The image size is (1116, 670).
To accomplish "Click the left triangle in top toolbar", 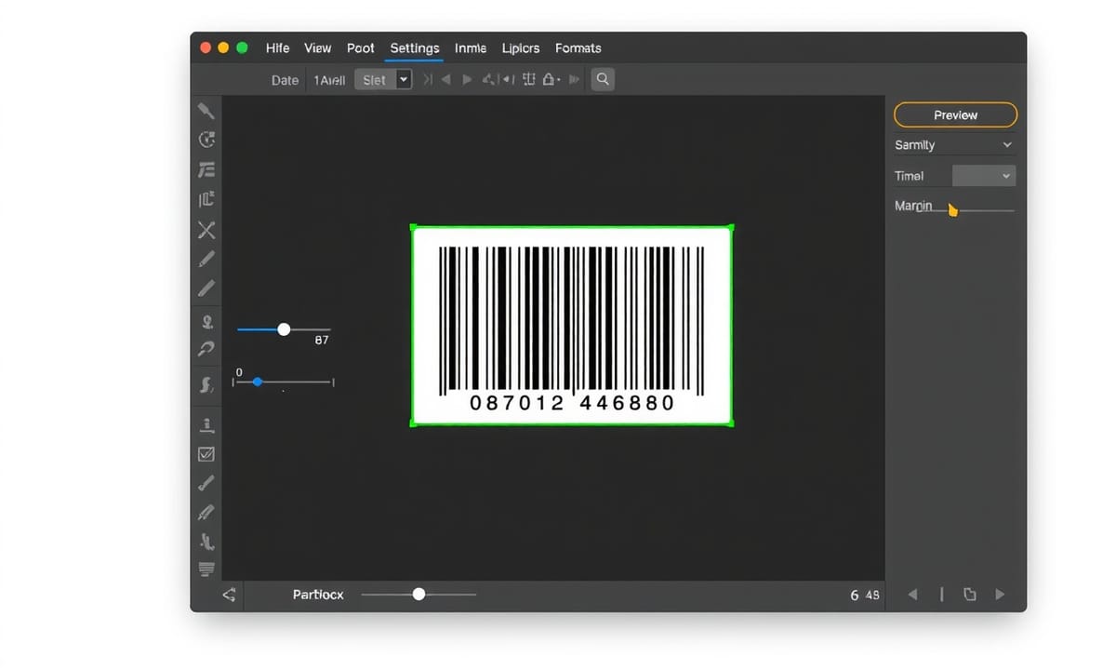I will pyautogui.click(x=445, y=80).
